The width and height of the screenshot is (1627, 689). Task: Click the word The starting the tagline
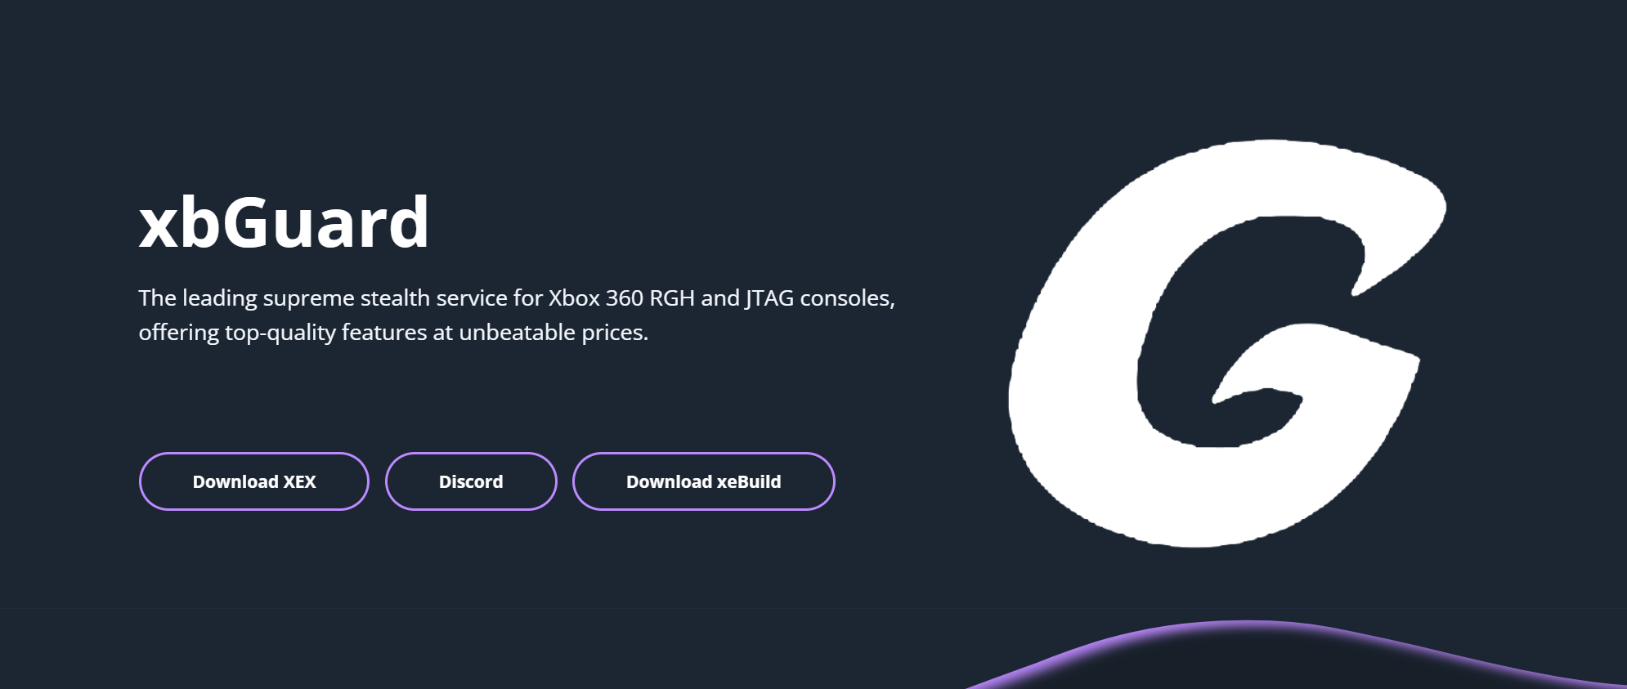(157, 298)
